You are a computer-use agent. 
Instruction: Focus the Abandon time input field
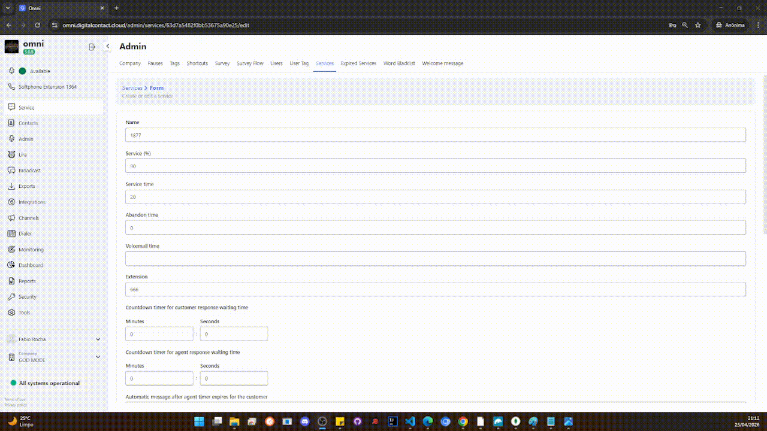coord(436,227)
